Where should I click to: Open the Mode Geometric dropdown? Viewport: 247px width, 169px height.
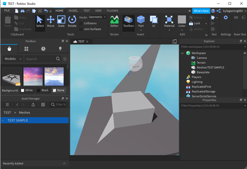pyautogui.click(x=97, y=17)
